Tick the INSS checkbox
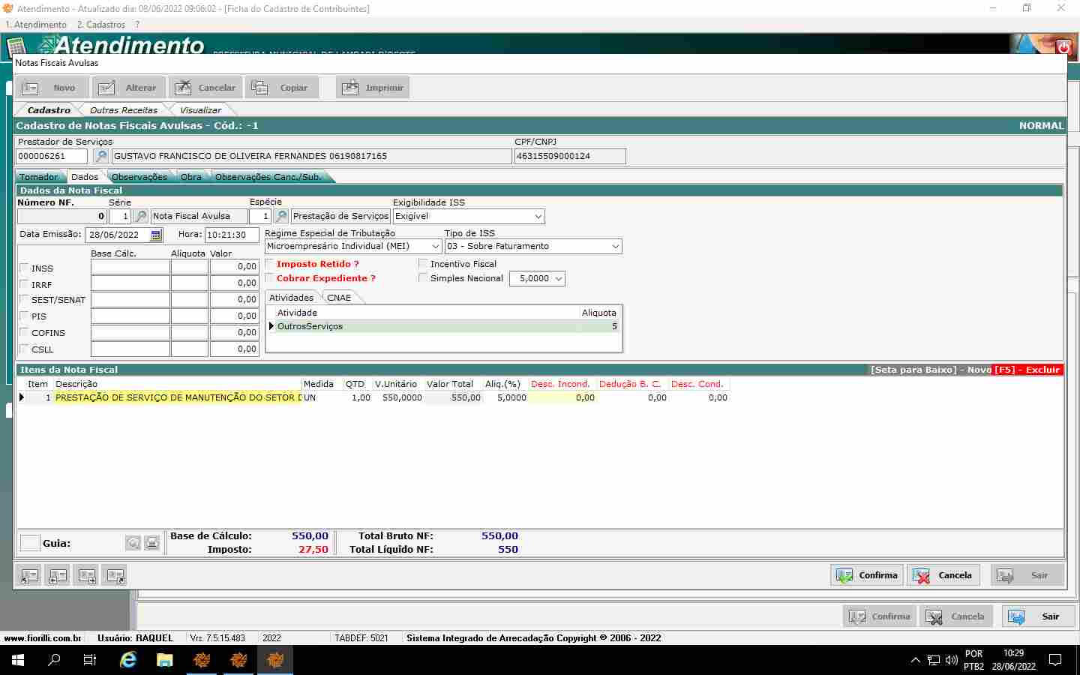Viewport: 1080px width, 675px height. (24, 268)
